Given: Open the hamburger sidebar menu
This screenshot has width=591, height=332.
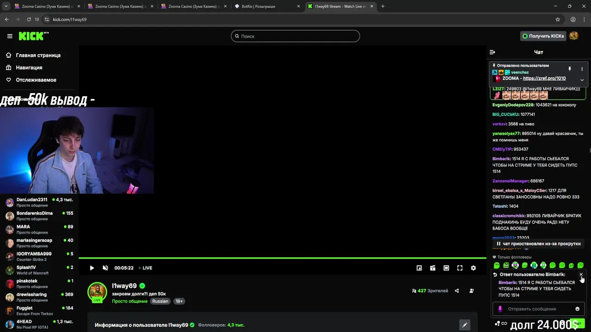Looking at the screenshot, I should [10, 36].
